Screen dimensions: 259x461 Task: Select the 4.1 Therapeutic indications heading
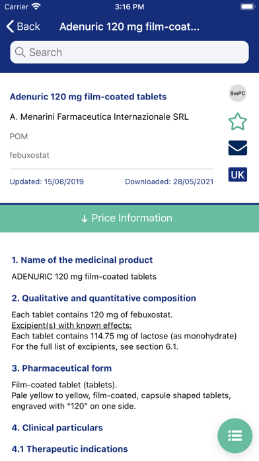(x=70, y=449)
